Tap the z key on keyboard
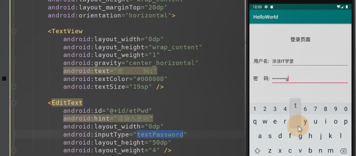The height and width of the screenshot is (156, 356). point(270,151)
